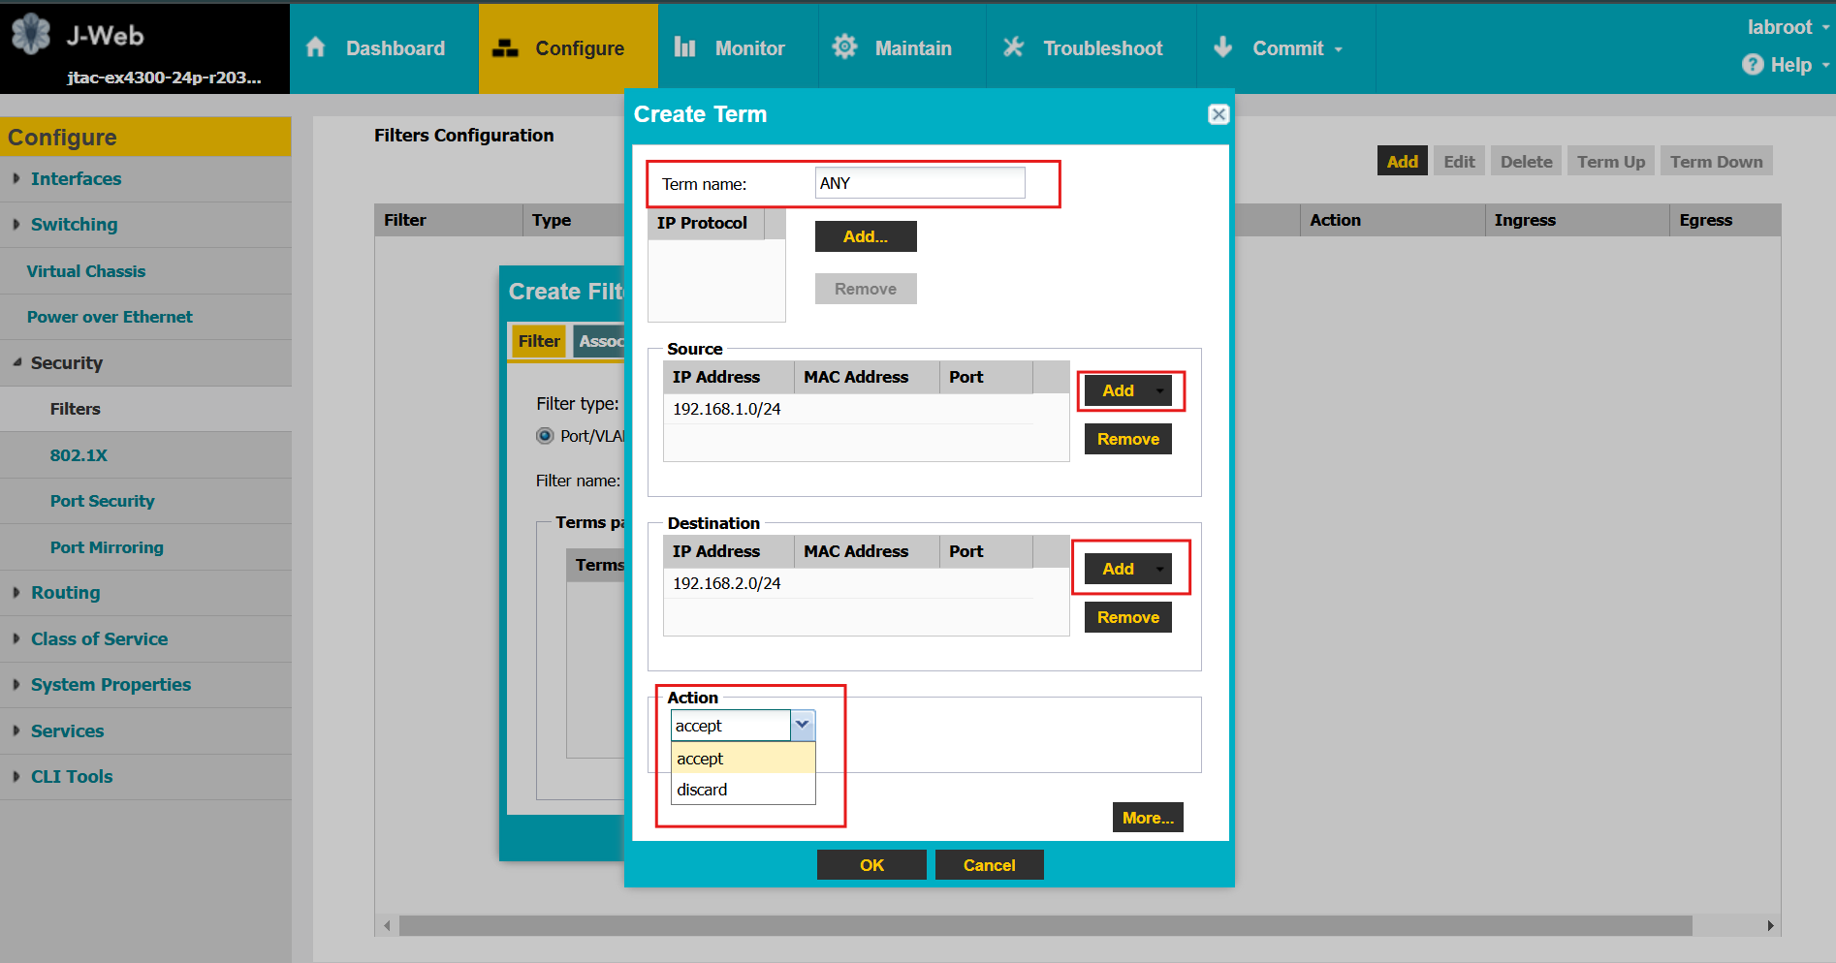1836x963 pixels.
Task: Open Troubleshoot with the wrench icon
Action: point(1013,47)
